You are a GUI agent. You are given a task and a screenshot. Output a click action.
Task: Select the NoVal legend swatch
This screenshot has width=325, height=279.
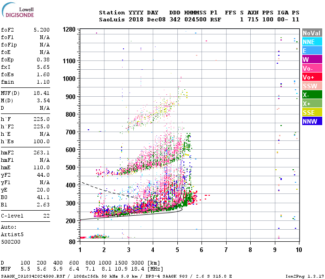click(312, 33)
